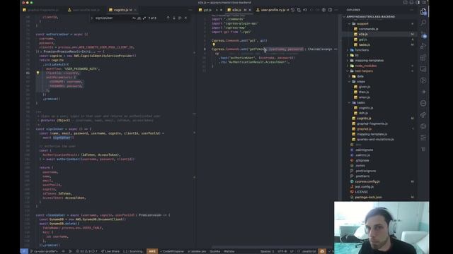Open more actions for right editor group
This screenshot has height=254, width=453.
tap(336, 10)
